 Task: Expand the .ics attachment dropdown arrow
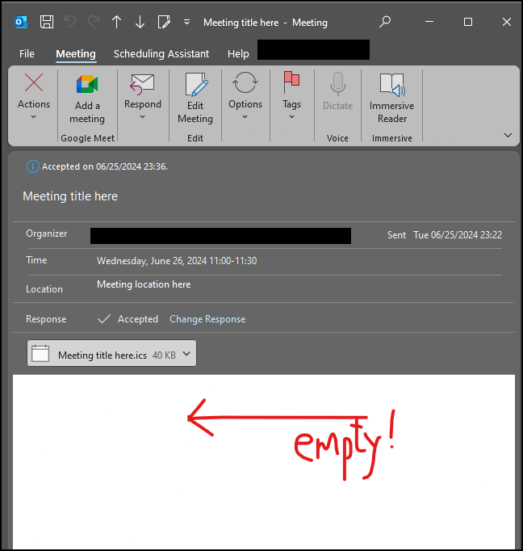[x=186, y=354]
